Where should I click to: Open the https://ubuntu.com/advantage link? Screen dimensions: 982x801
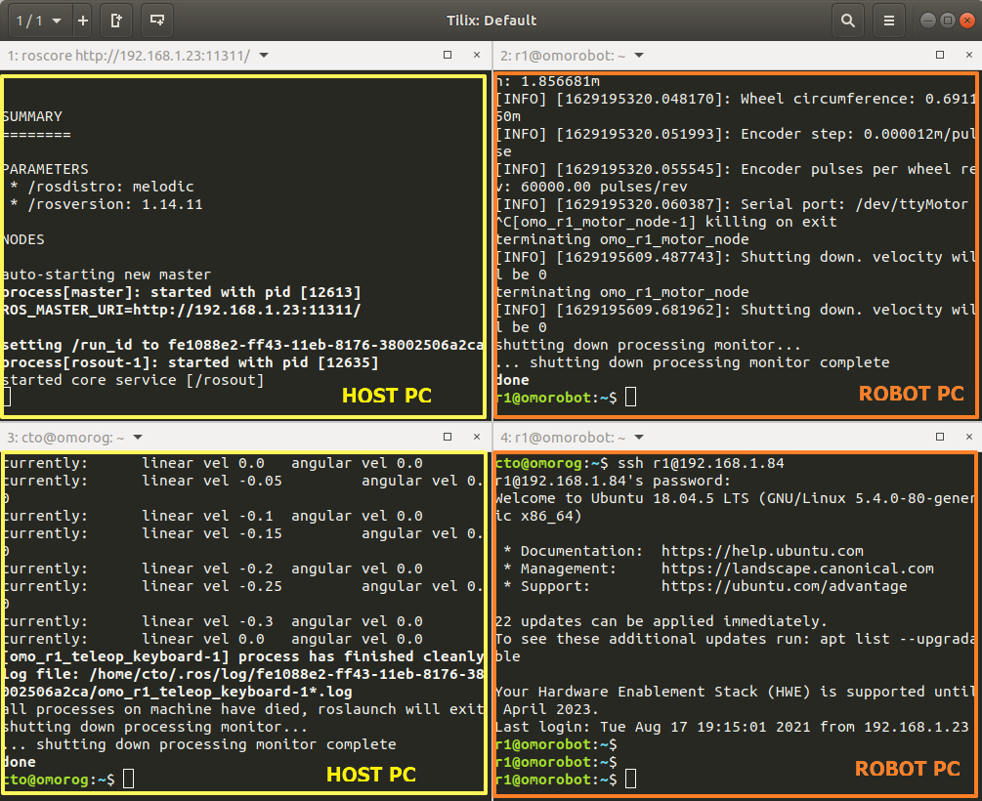click(784, 586)
